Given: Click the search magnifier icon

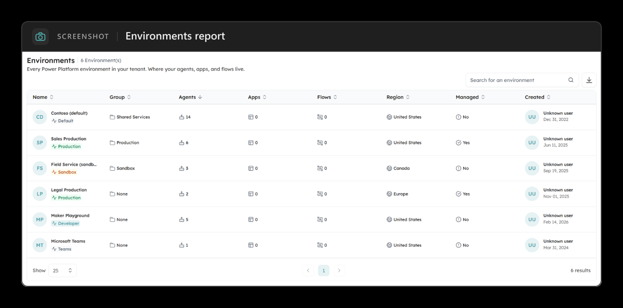Looking at the screenshot, I should click(571, 80).
